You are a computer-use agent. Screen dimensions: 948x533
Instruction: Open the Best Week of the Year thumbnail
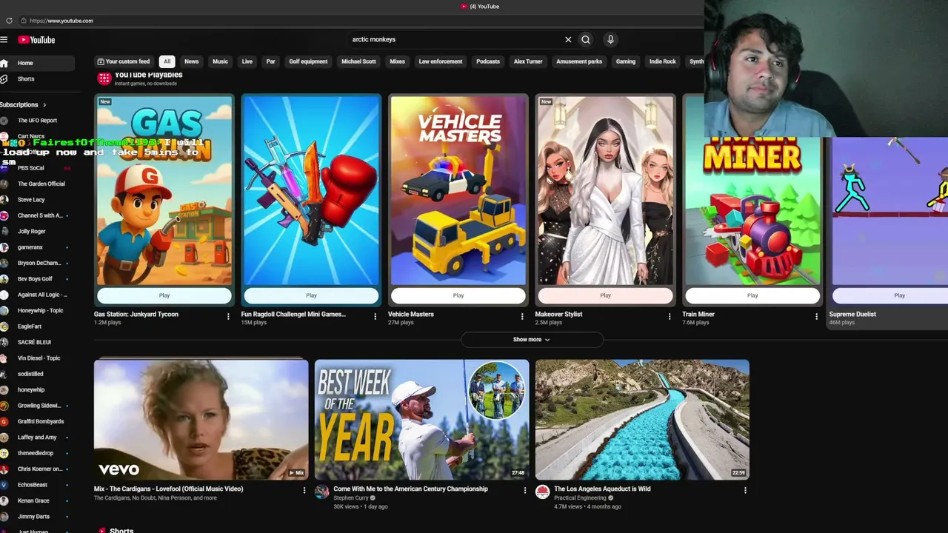(x=421, y=420)
